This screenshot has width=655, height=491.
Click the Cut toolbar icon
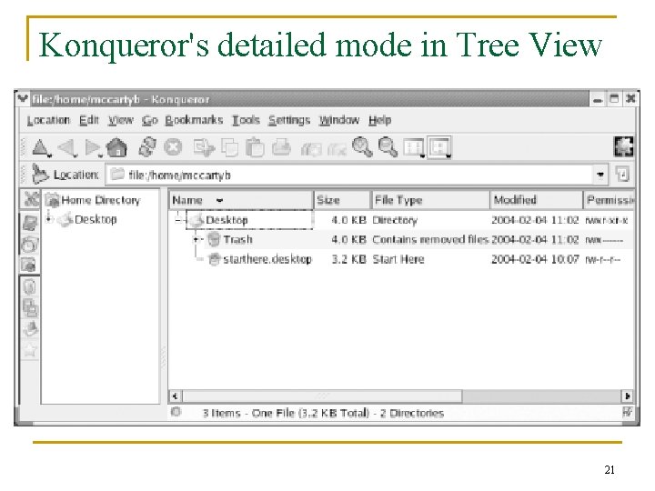(x=204, y=148)
